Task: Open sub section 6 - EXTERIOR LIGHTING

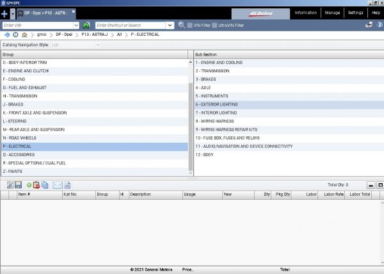Action: point(289,104)
